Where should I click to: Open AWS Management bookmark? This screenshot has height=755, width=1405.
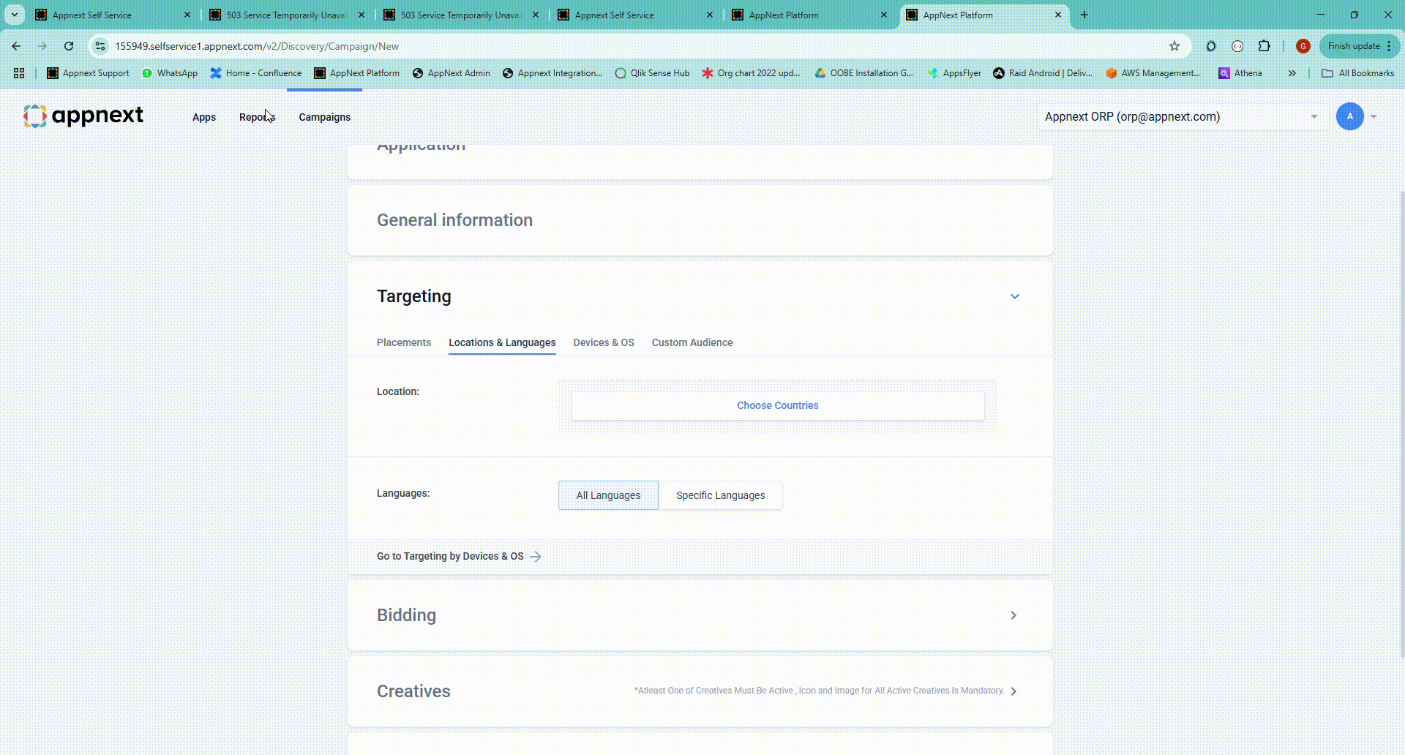click(1153, 73)
